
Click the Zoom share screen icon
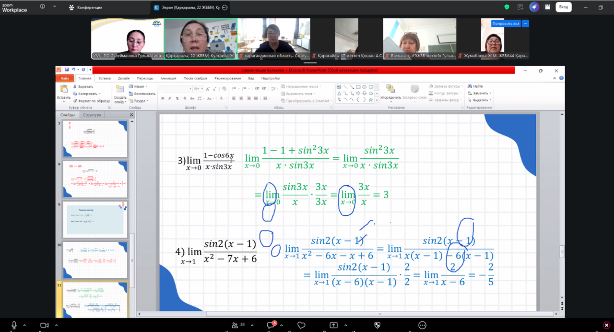tap(333, 325)
